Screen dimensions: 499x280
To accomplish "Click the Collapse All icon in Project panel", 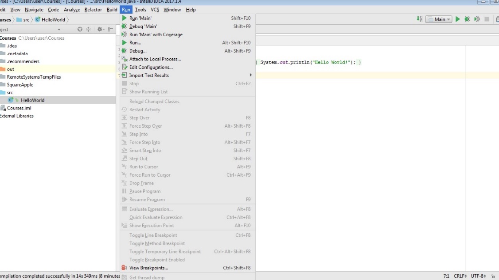I will pyautogui.click(x=88, y=30).
